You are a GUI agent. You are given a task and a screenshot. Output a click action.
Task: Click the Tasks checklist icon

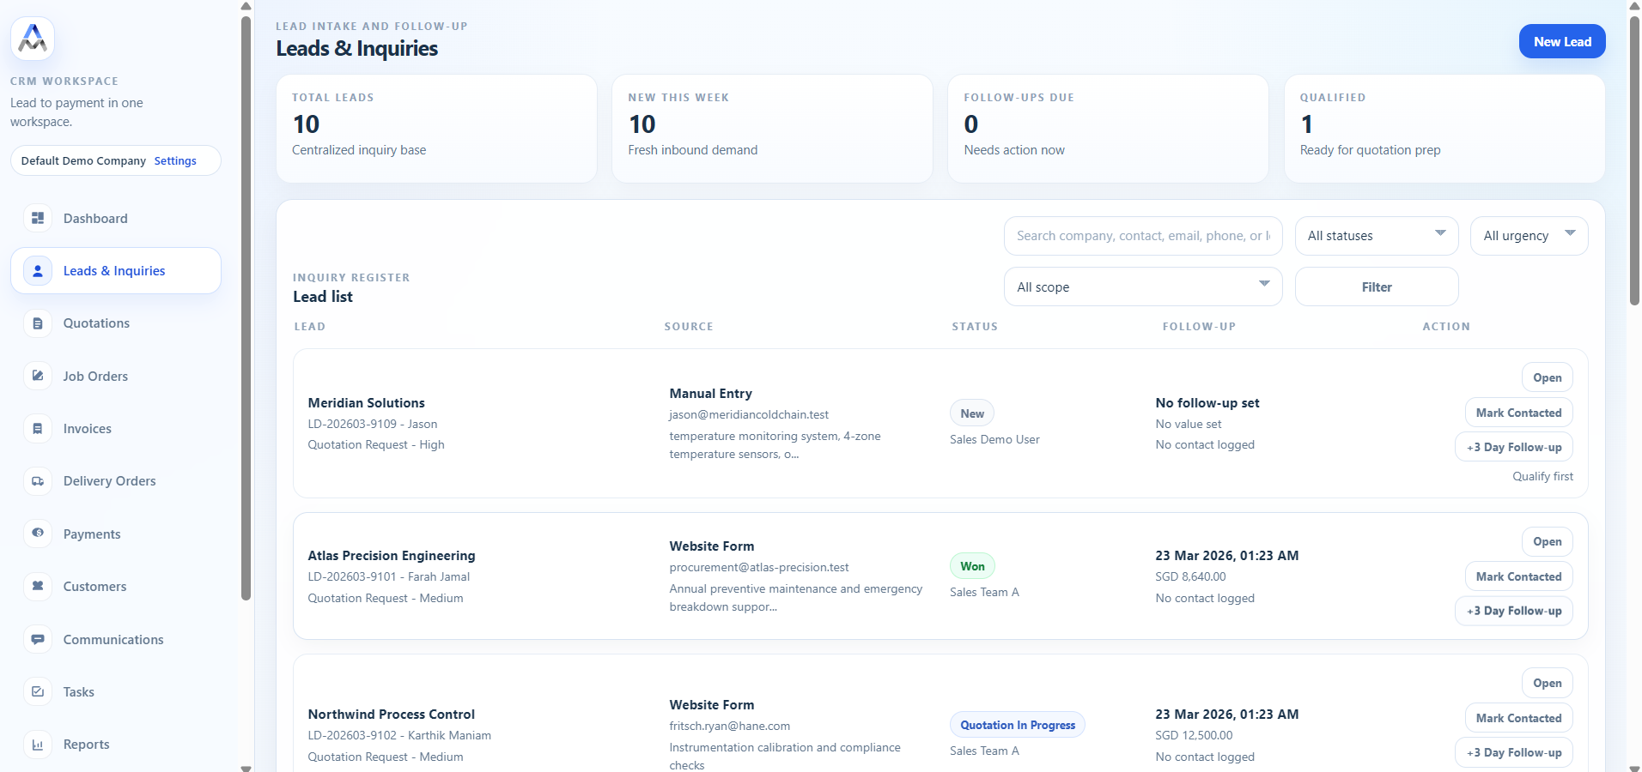click(x=38, y=691)
